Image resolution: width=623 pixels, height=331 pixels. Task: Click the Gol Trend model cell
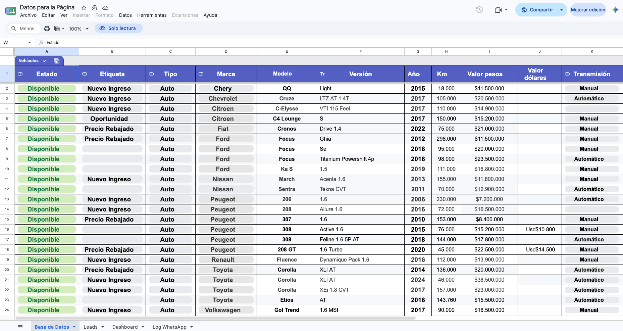point(287,310)
